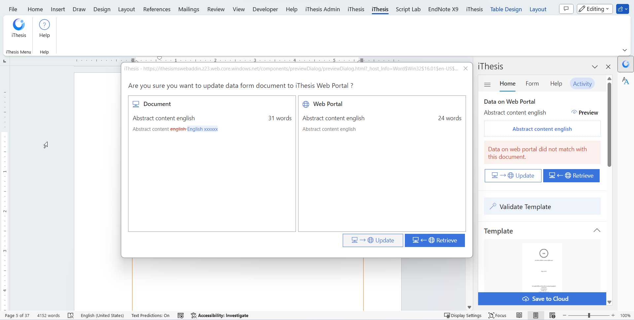
Task: Open the iThesis pane options dropdown arrow
Action: coord(595,67)
